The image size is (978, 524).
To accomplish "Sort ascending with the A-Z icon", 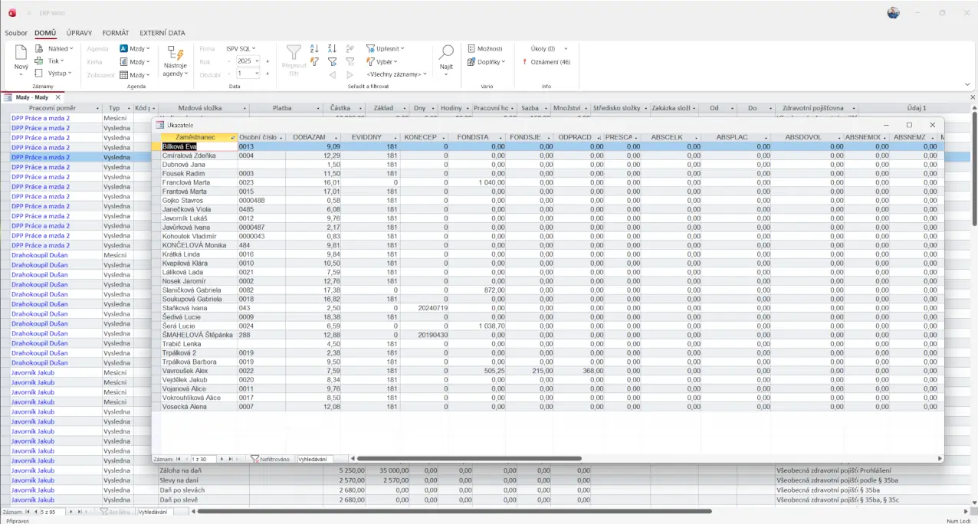I will click(314, 48).
